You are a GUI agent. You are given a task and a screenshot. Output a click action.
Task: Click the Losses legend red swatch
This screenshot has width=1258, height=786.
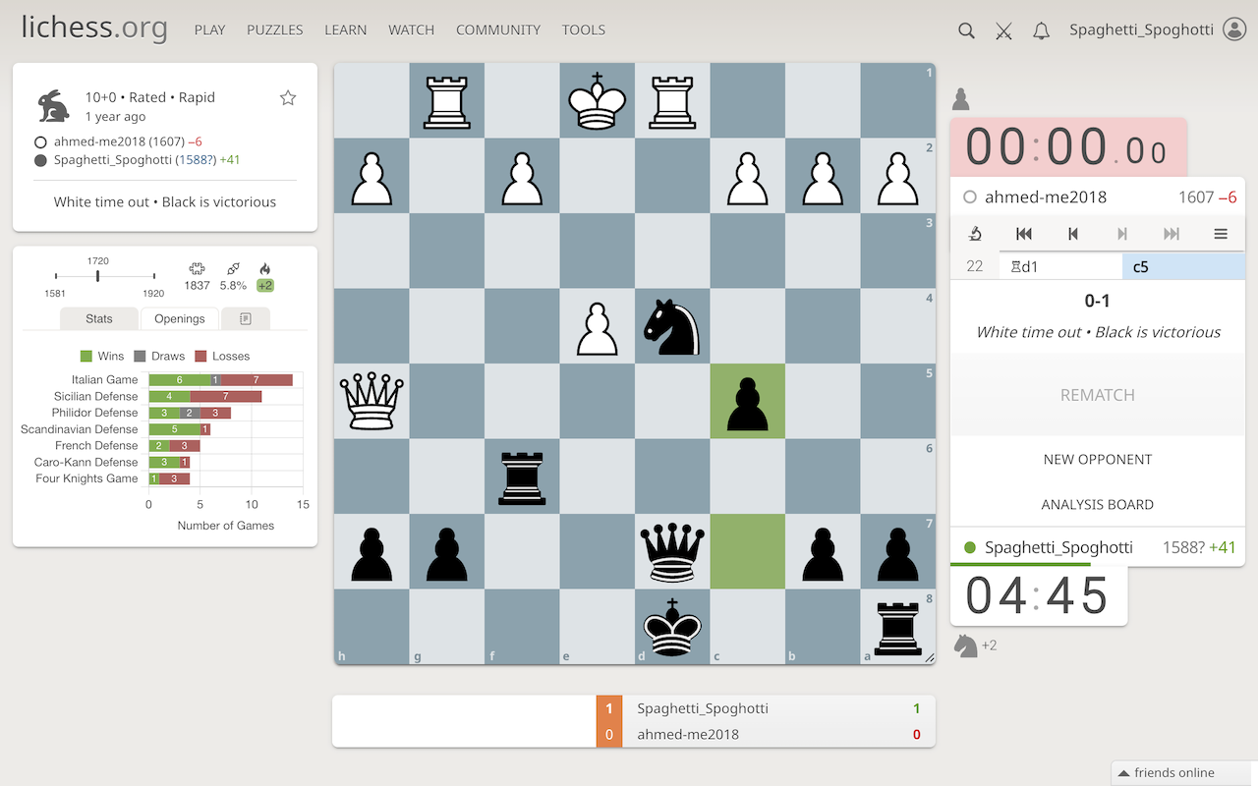(200, 356)
